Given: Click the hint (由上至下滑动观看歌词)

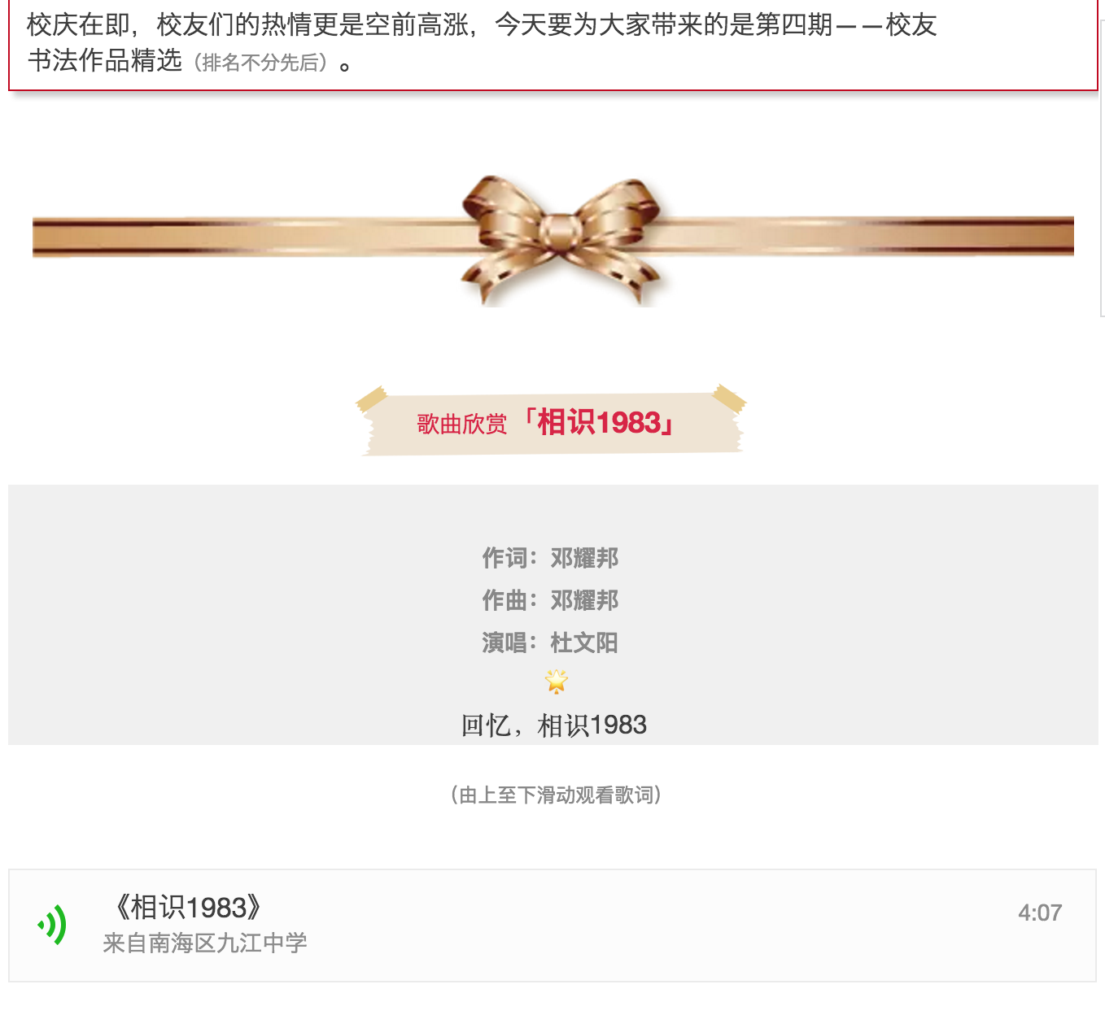Looking at the screenshot, I should 556,795.
